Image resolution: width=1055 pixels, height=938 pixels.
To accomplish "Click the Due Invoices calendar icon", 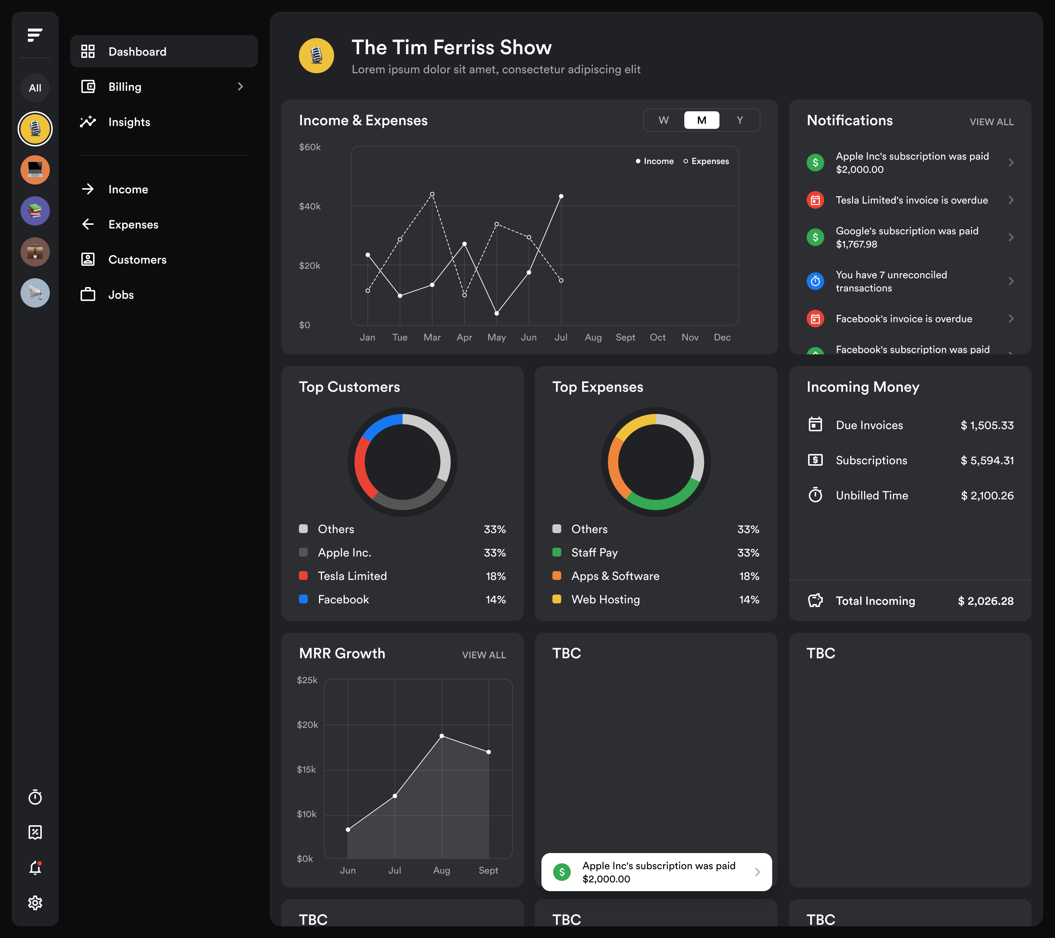I will click(x=815, y=424).
